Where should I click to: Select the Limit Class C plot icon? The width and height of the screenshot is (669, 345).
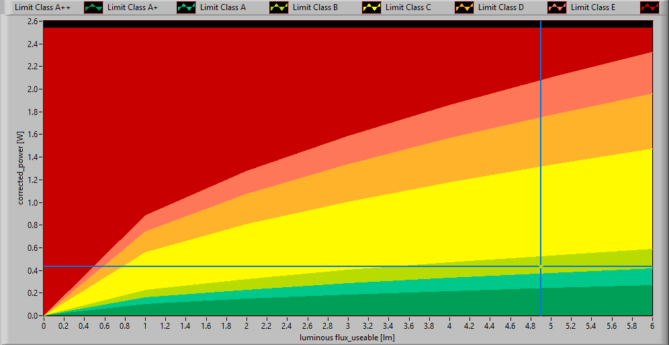point(464,8)
